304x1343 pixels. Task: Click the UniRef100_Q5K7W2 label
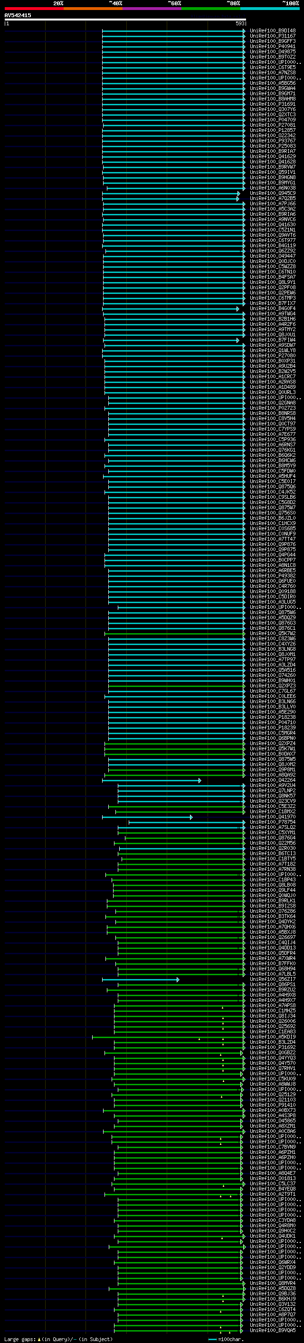(x=273, y=634)
